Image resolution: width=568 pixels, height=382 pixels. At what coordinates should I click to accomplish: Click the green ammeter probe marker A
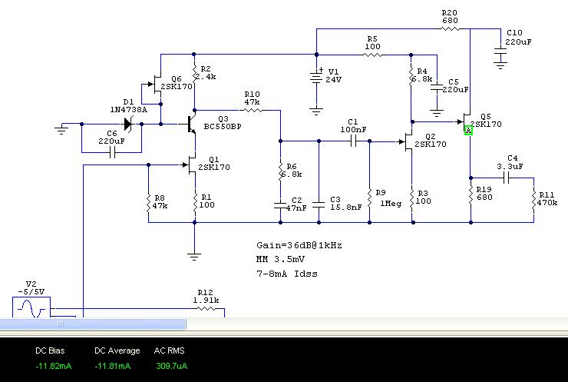(468, 130)
